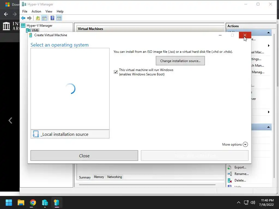
Task: Open the File menu
Action: pos(25,11)
